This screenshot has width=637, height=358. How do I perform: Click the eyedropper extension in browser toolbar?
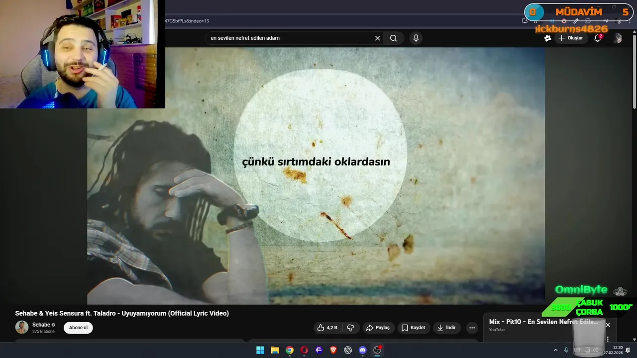pyautogui.click(x=576, y=21)
